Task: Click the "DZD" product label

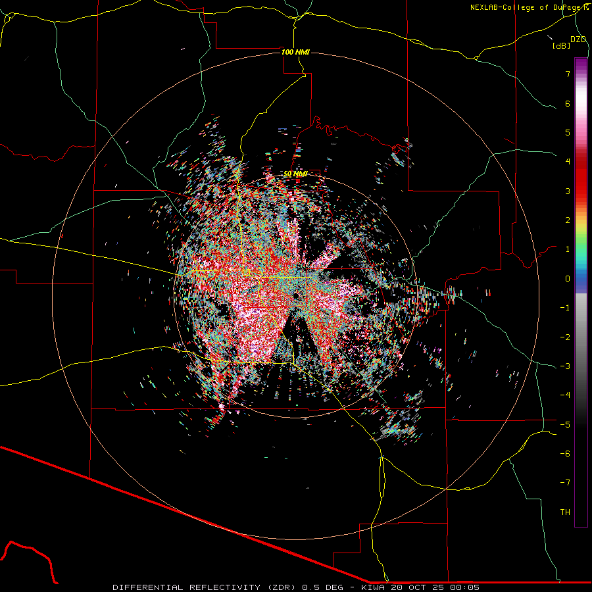Action: [x=578, y=39]
